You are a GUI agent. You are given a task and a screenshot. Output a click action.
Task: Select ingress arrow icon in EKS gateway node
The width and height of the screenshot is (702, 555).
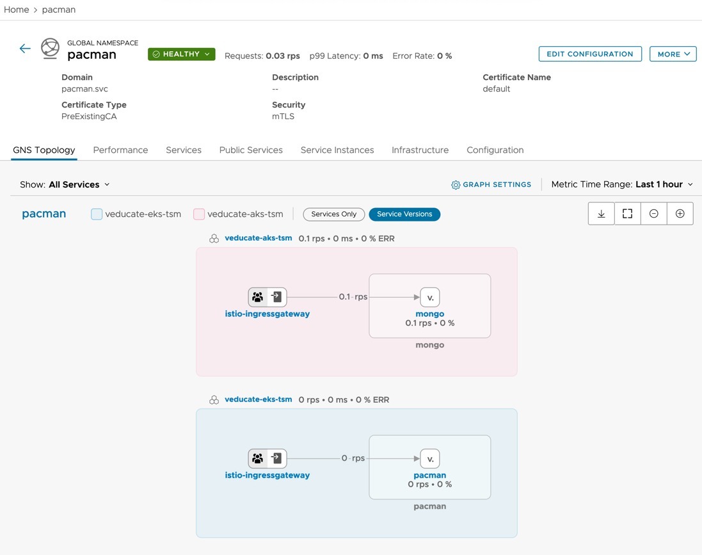(x=276, y=458)
